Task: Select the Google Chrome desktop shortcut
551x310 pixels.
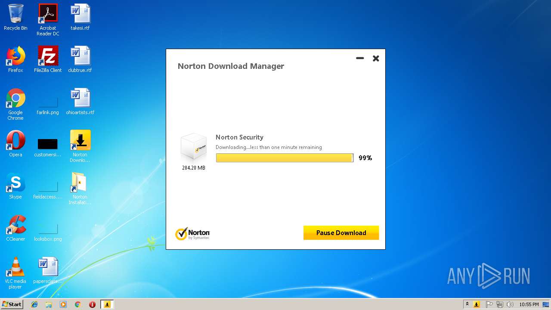Action: [x=15, y=105]
